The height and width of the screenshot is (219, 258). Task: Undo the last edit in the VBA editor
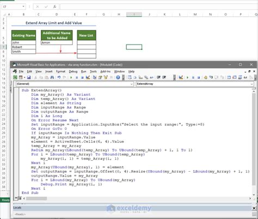pyautogui.click(x=59, y=78)
